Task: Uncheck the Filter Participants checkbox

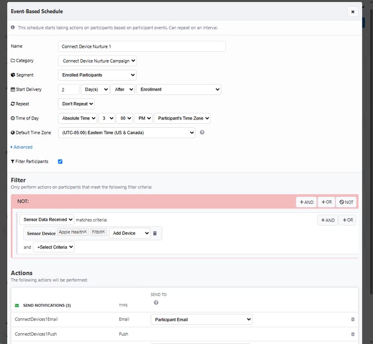Action: click(60, 162)
